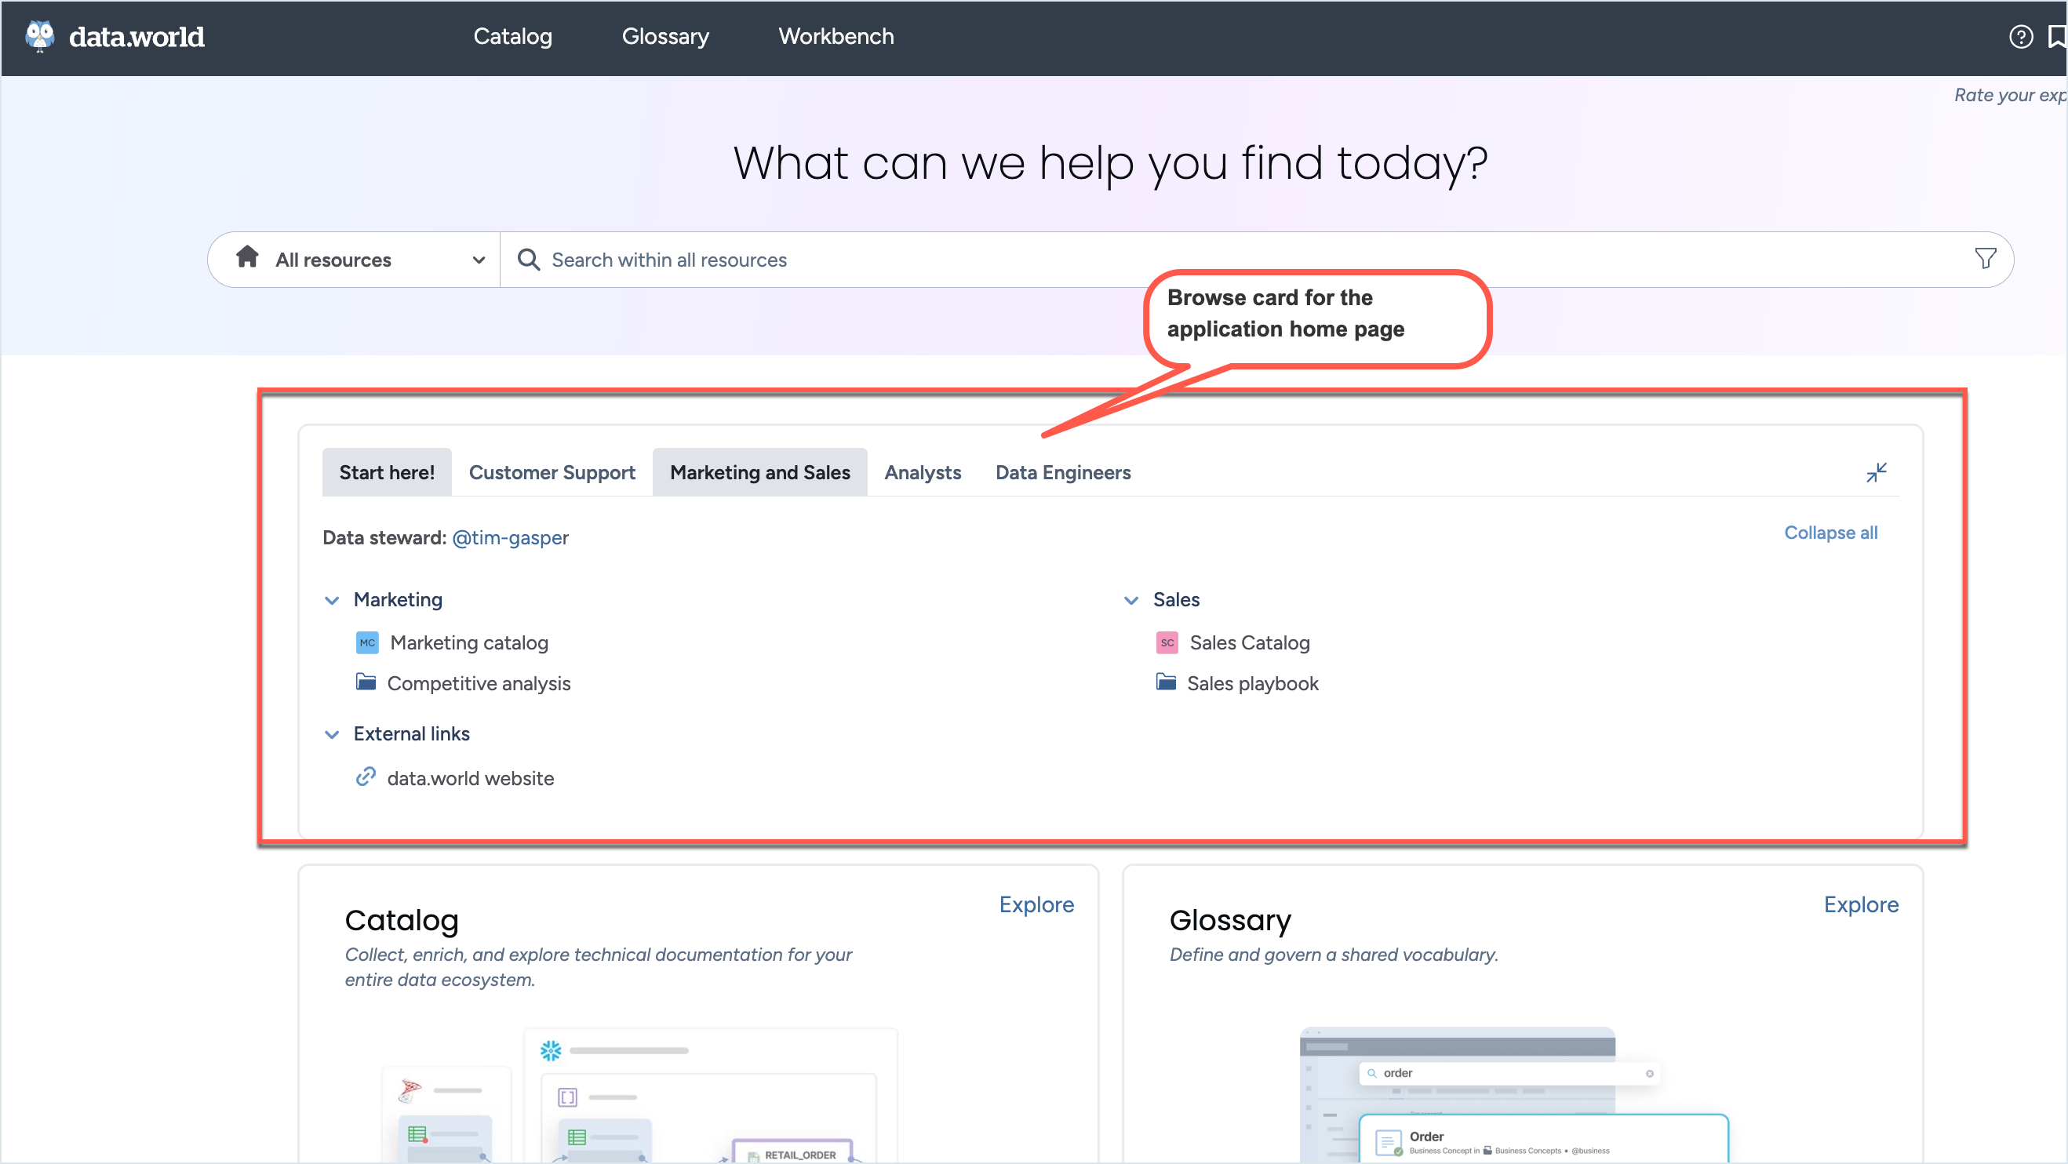Click the search filter funnel icon
This screenshot has width=2068, height=1164.
(1985, 259)
